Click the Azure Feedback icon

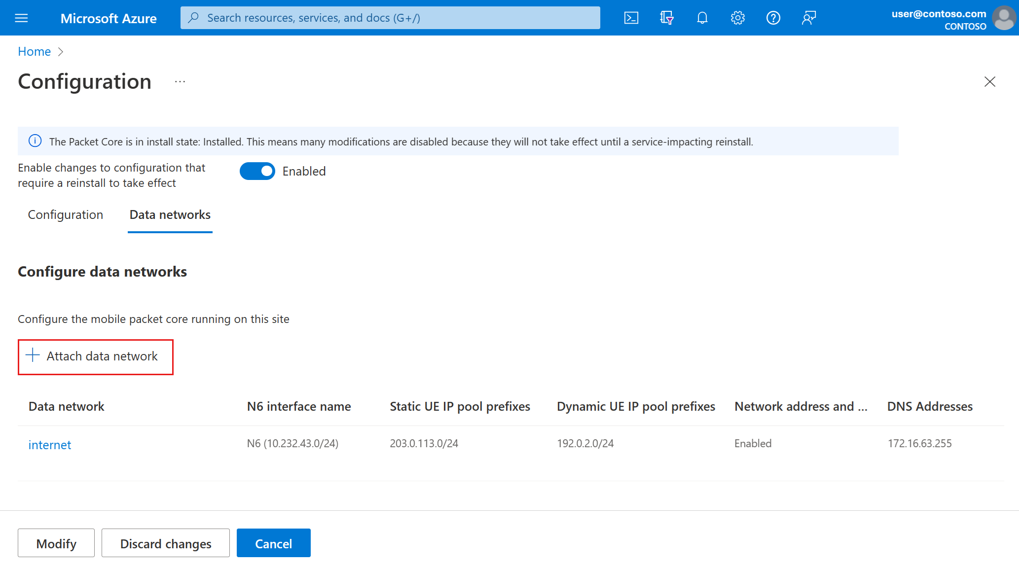pos(808,17)
